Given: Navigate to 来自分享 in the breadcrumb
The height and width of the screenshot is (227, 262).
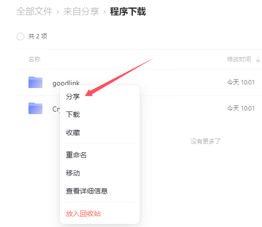Looking at the screenshot, I should tap(81, 11).
